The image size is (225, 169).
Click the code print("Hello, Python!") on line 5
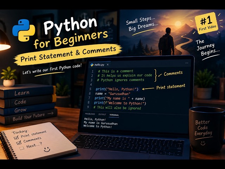(117, 89)
